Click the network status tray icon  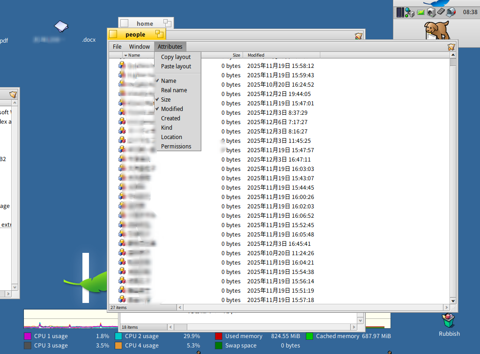[x=409, y=13]
